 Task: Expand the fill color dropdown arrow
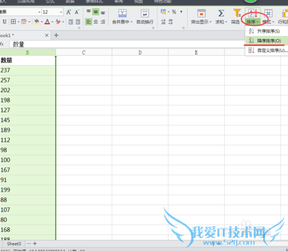pos(41,22)
